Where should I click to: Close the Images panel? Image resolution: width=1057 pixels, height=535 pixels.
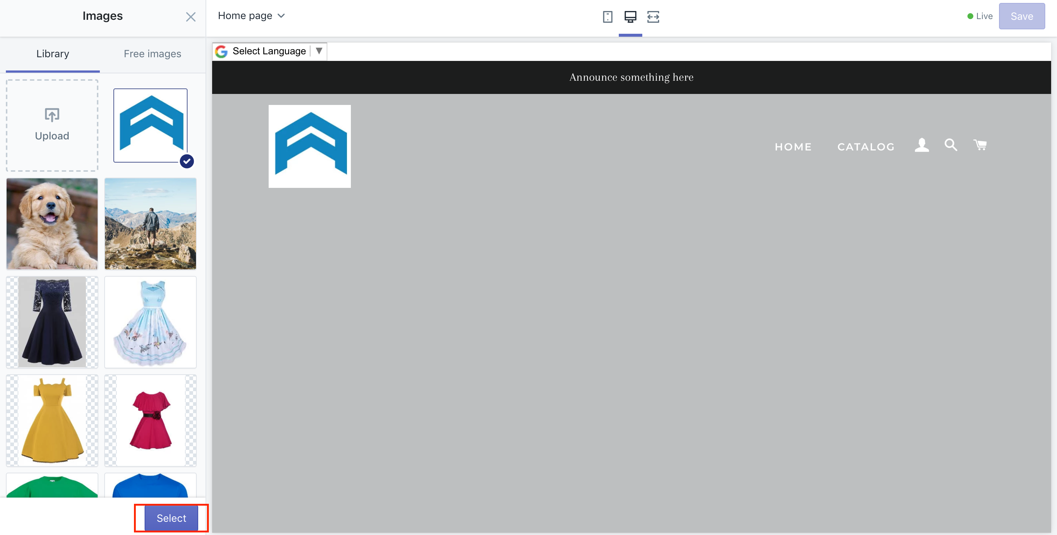pos(190,17)
